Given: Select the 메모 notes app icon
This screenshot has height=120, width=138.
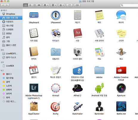Looking at the screenshot, I should 99,15.
